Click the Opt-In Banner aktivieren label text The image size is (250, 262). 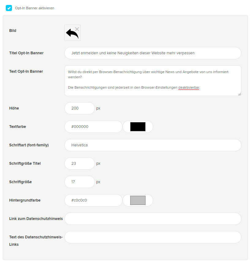pyautogui.click(x=35, y=8)
